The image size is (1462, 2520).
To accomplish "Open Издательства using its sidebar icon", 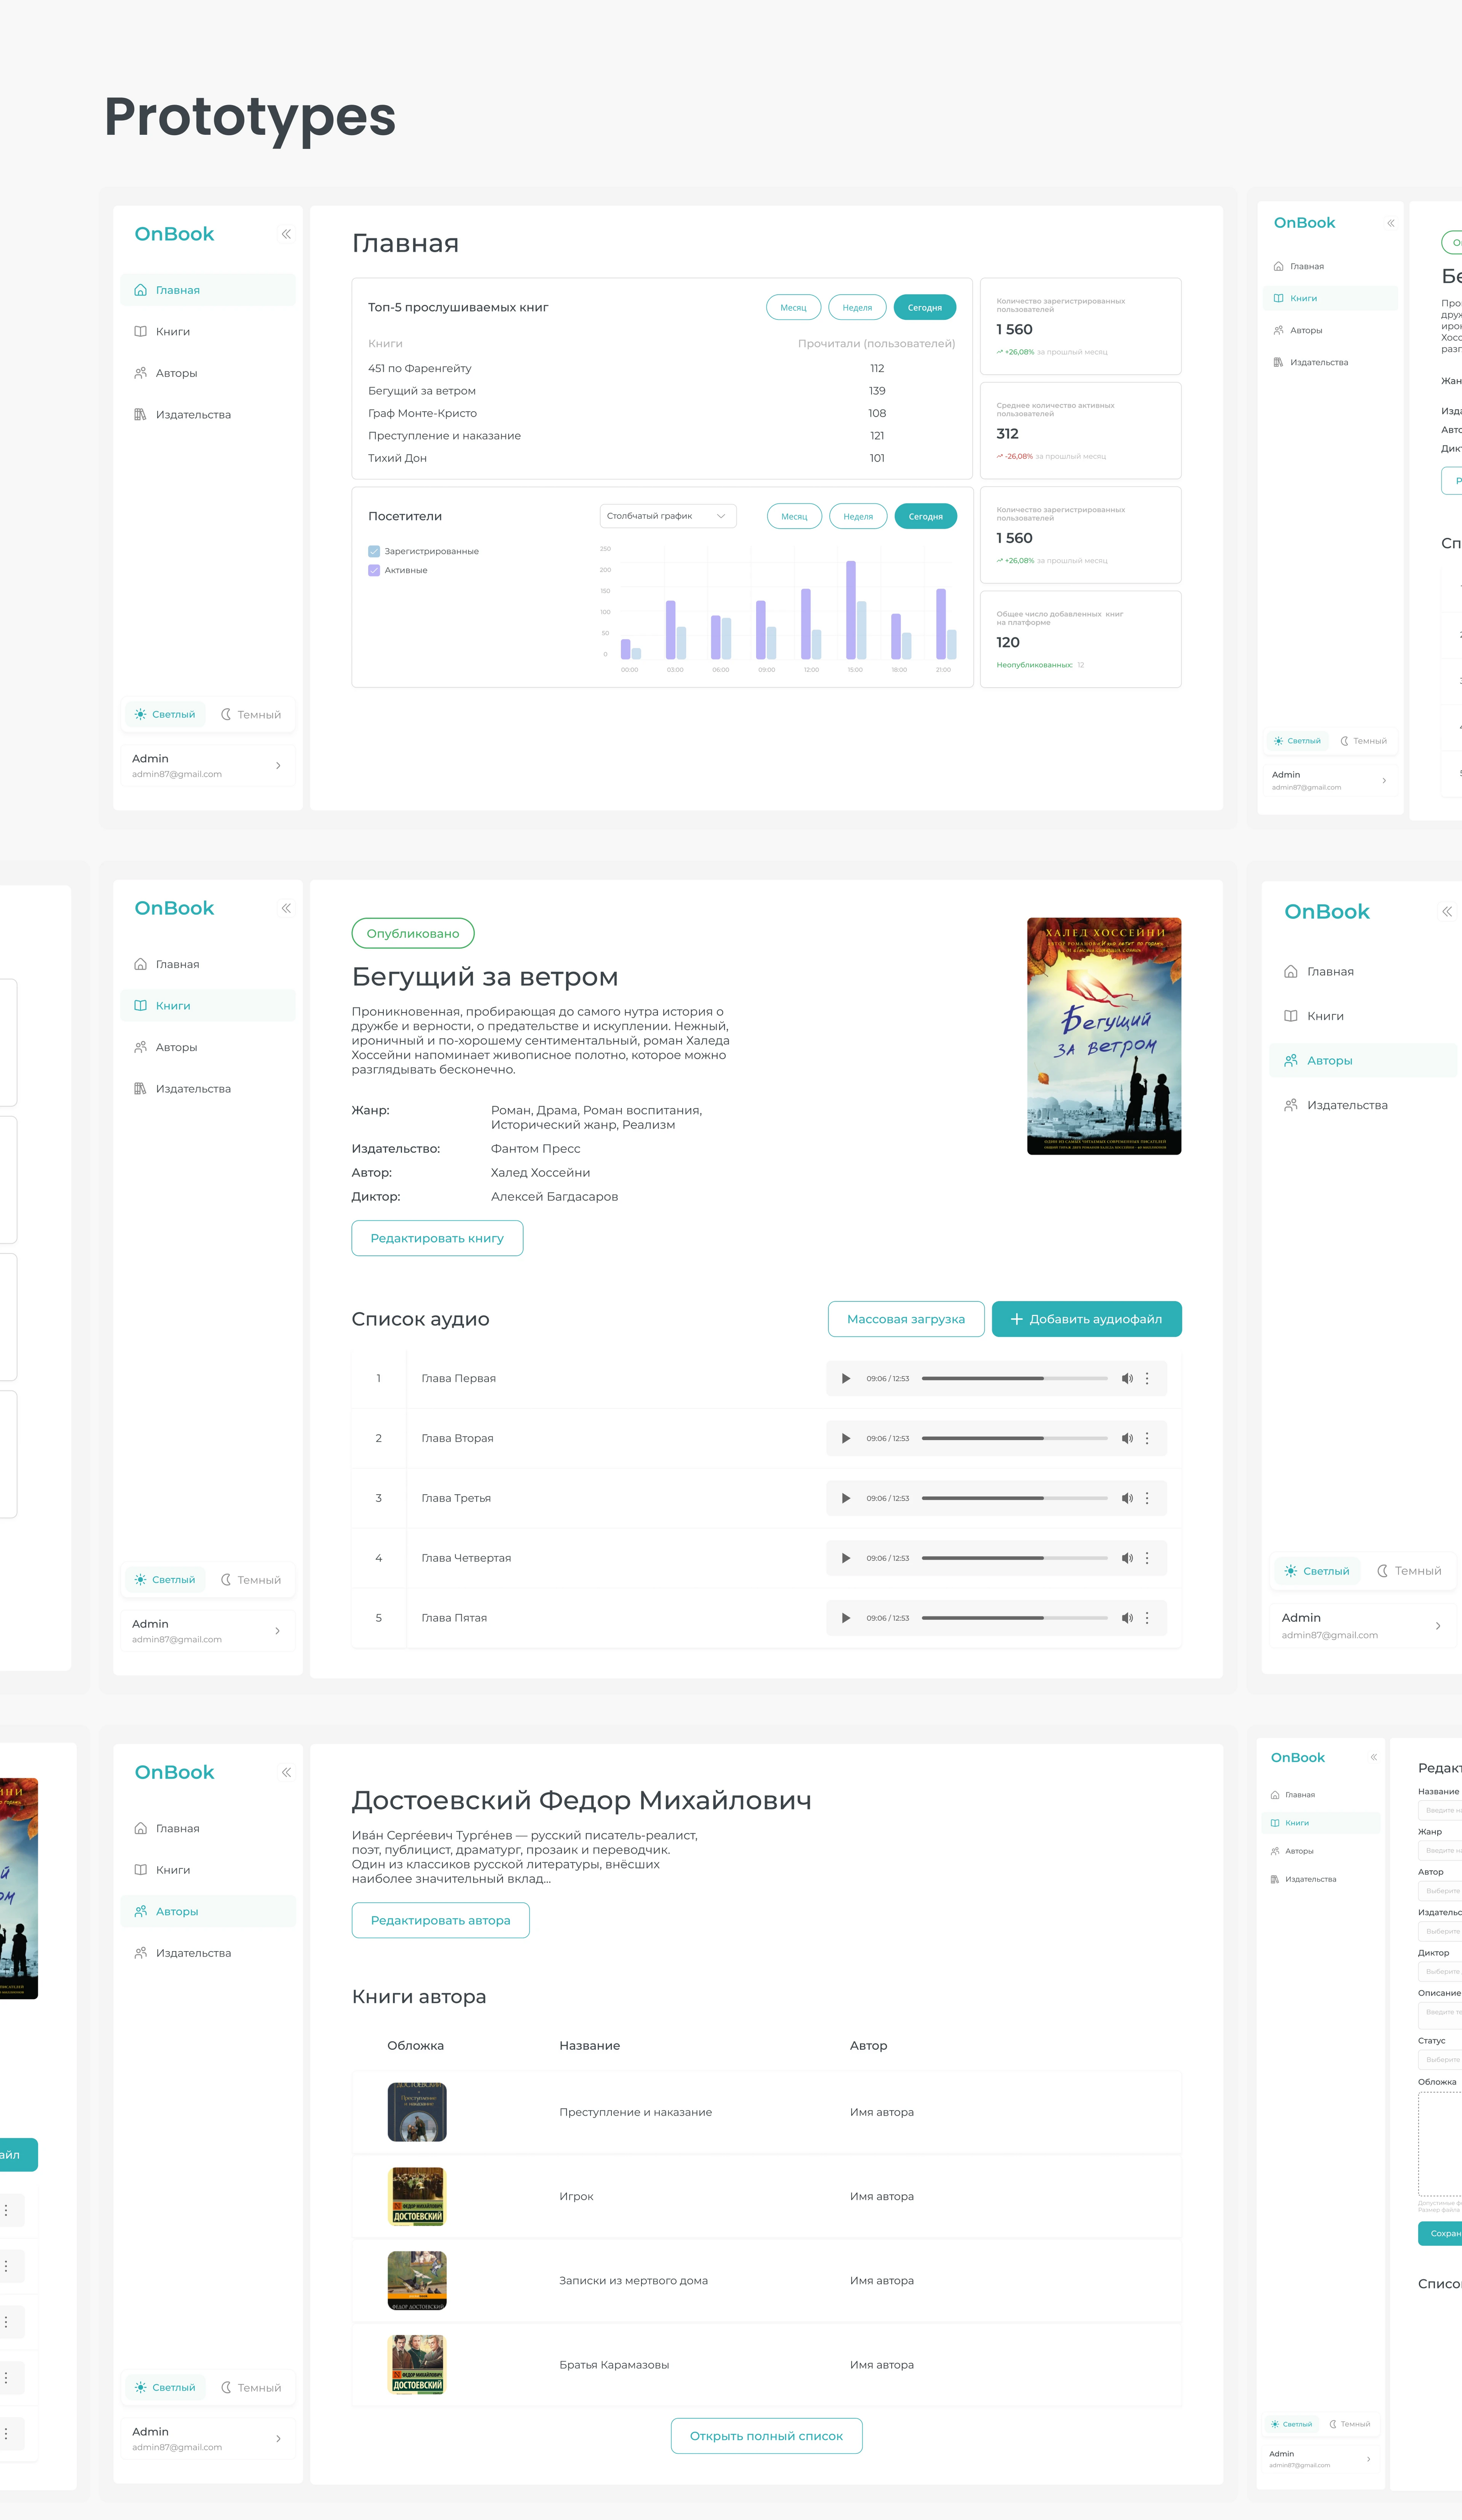I will [139, 414].
